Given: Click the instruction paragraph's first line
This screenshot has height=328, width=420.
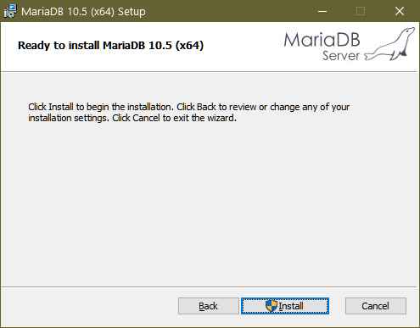Looking at the screenshot, I should (x=189, y=107).
